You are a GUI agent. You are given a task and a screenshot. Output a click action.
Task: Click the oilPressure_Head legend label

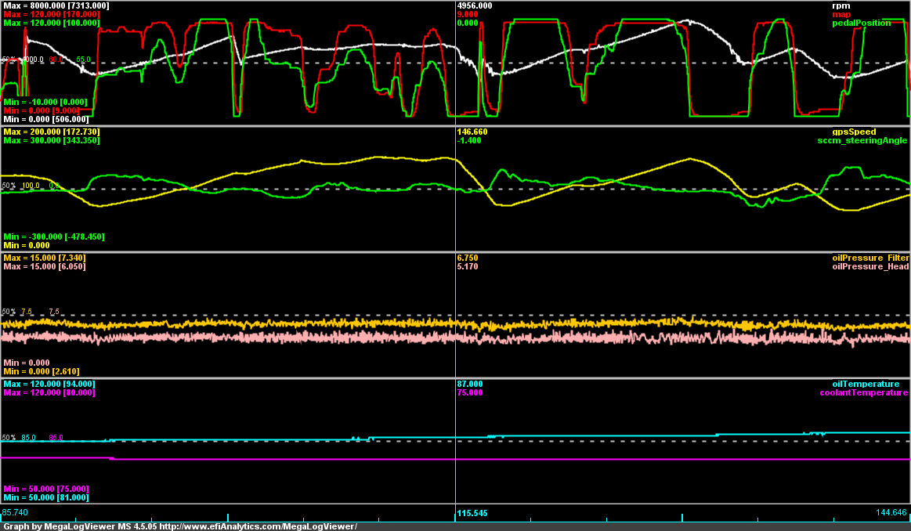click(x=870, y=266)
